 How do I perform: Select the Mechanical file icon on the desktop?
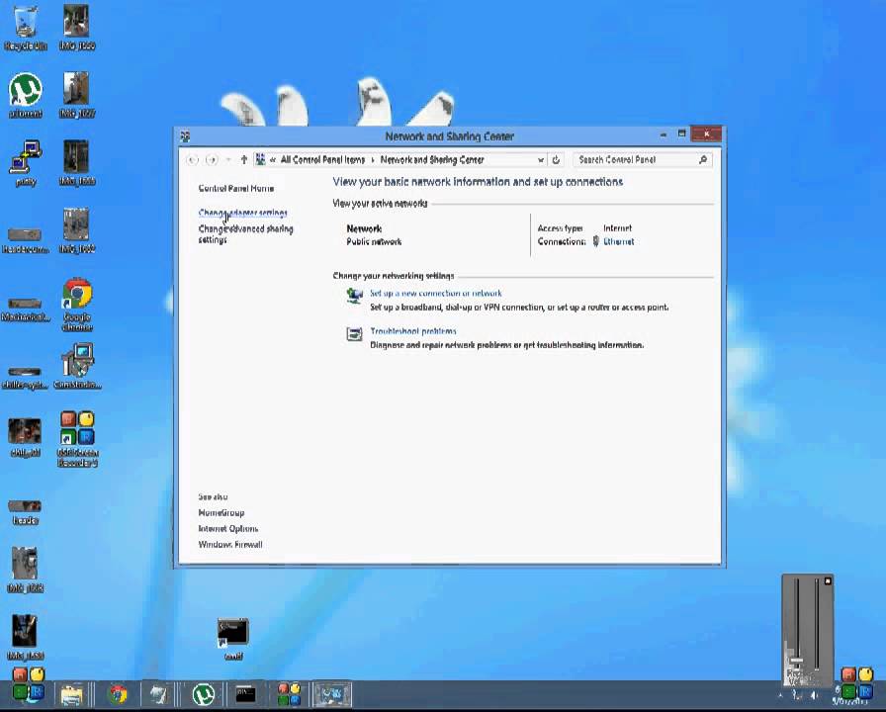tap(25, 310)
